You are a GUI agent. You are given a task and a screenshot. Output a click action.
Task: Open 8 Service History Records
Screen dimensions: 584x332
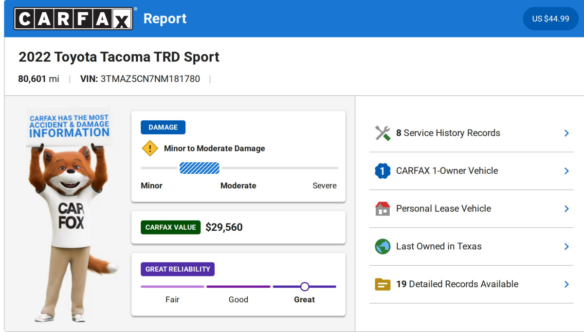pos(471,133)
